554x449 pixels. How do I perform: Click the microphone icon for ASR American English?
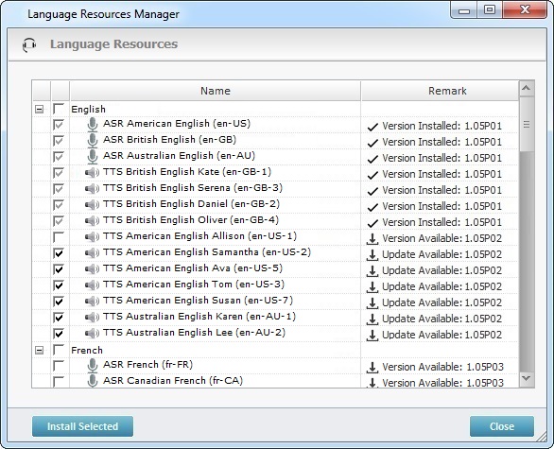[x=93, y=125]
